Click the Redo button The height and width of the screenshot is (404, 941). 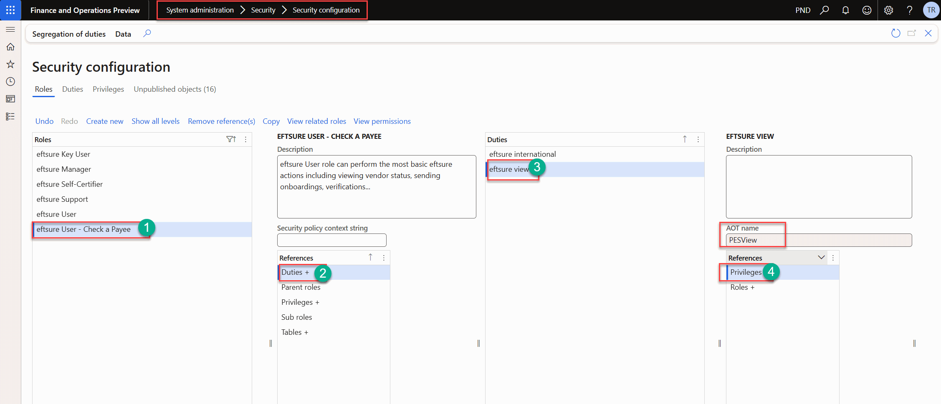click(69, 121)
